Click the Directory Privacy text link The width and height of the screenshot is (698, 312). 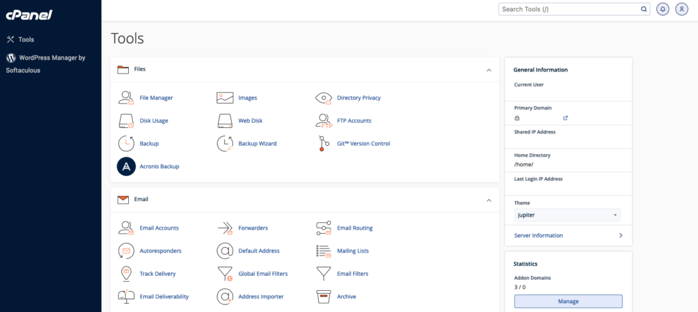359,97
